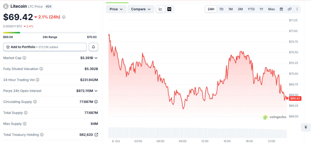311x144 pixels.
Task: Click the back-to-top arrow button
Action: coord(306,127)
